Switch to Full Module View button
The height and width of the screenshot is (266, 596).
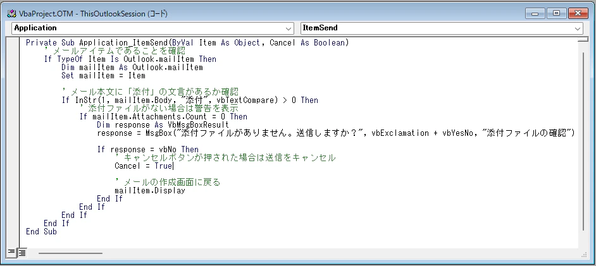tap(22, 253)
